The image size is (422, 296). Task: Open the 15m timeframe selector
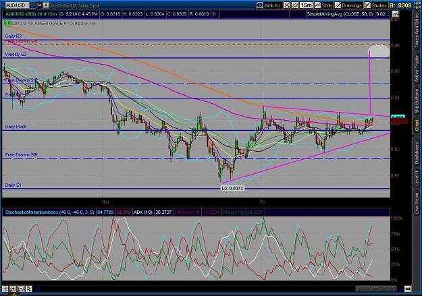click(306, 5)
